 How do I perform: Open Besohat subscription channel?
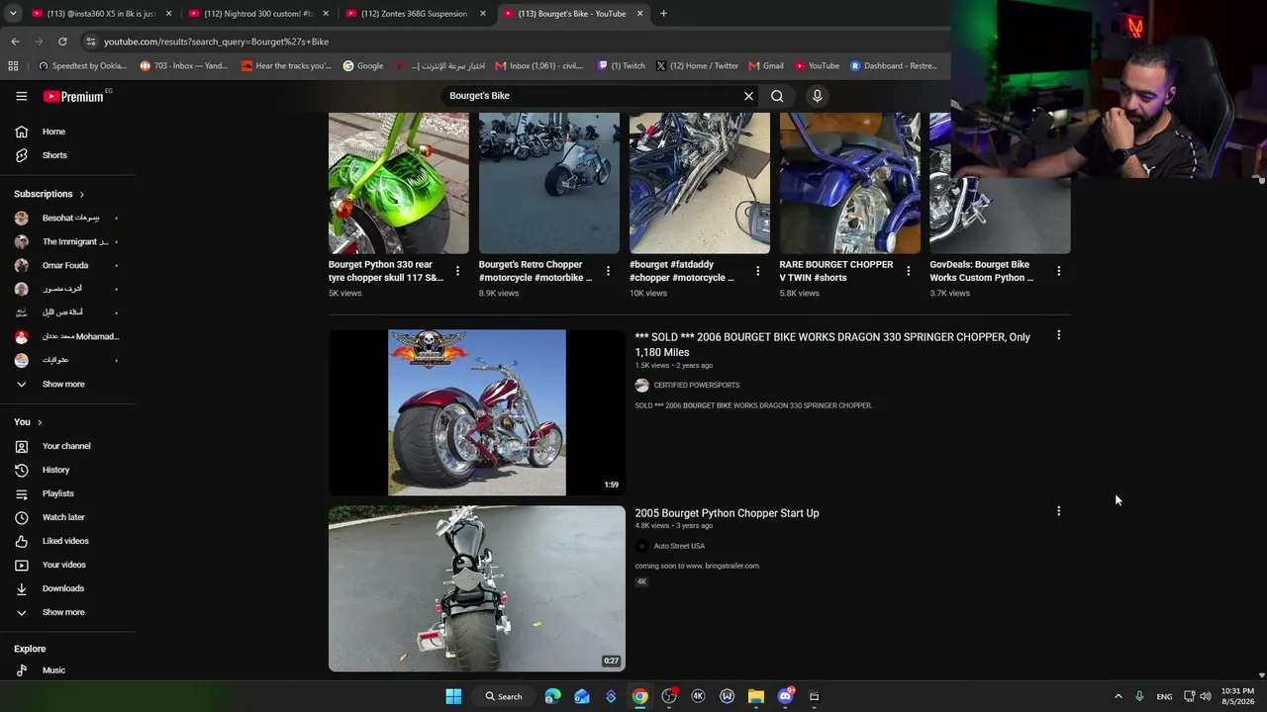click(x=68, y=218)
